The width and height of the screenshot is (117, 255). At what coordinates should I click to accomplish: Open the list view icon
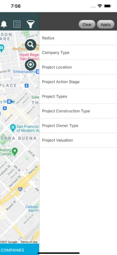pyautogui.click(x=17, y=24)
